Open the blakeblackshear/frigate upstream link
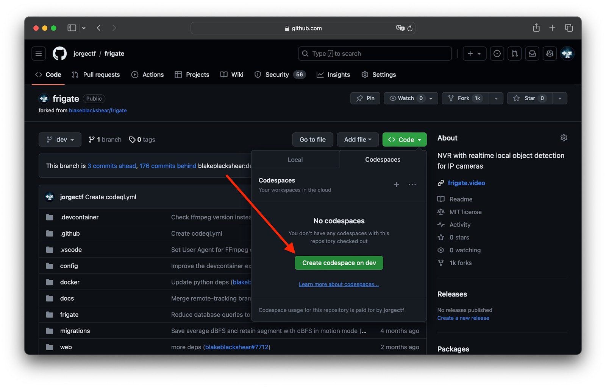 [x=98, y=110]
